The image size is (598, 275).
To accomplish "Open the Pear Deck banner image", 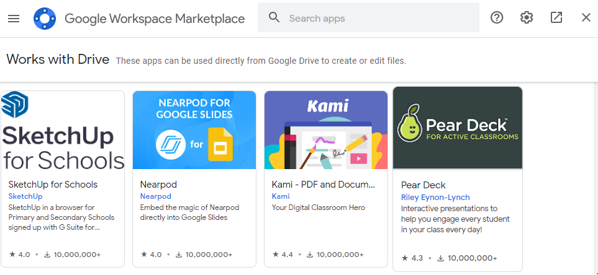I will (x=458, y=128).
